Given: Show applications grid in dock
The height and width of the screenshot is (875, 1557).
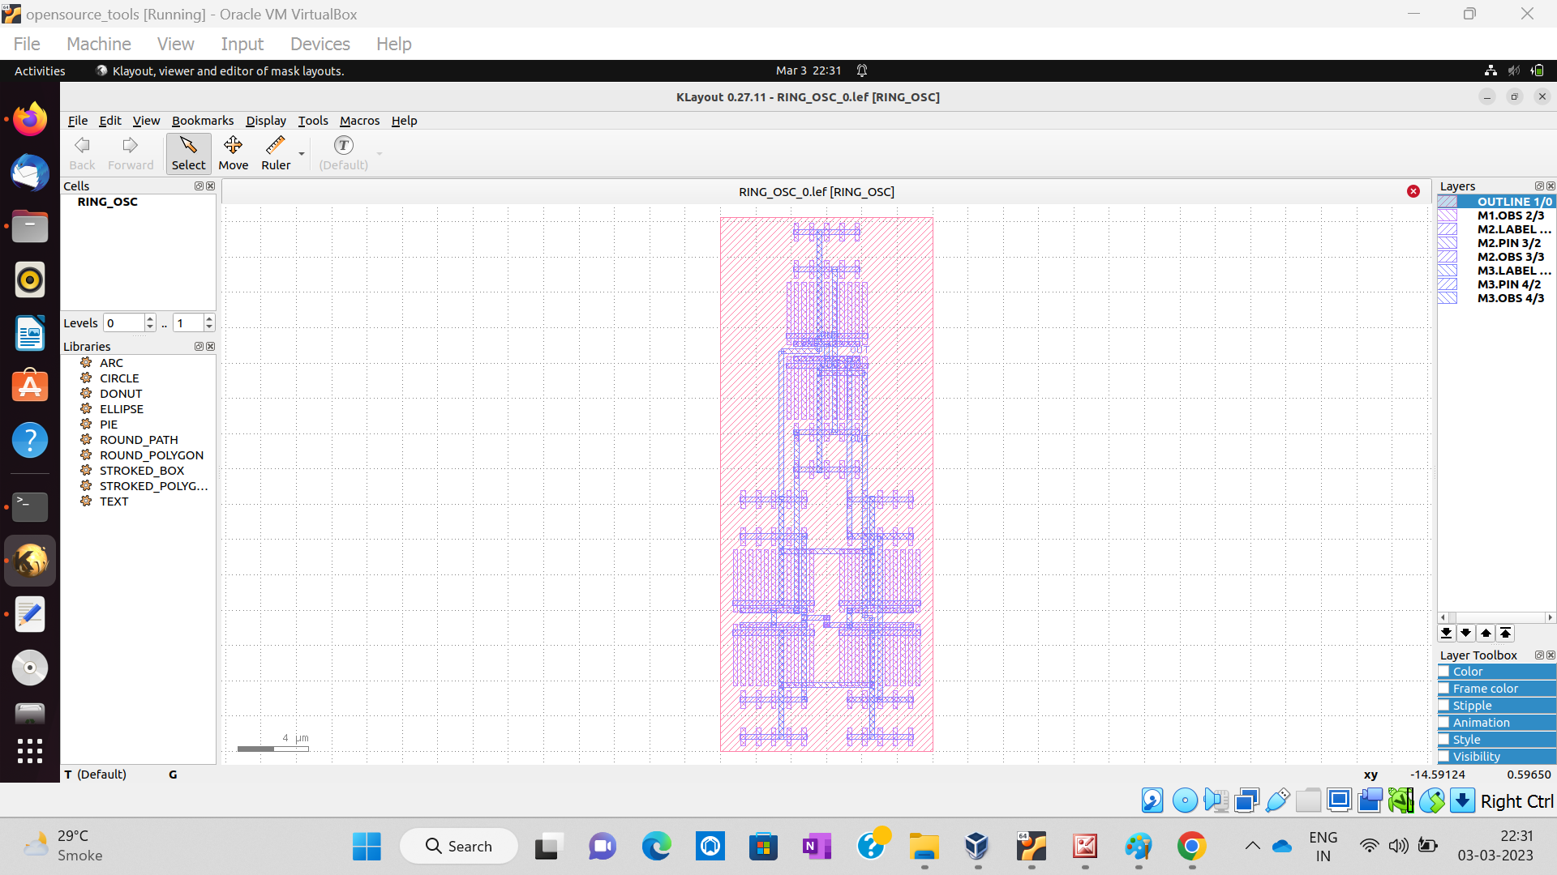Looking at the screenshot, I should click(x=30, y=751).
